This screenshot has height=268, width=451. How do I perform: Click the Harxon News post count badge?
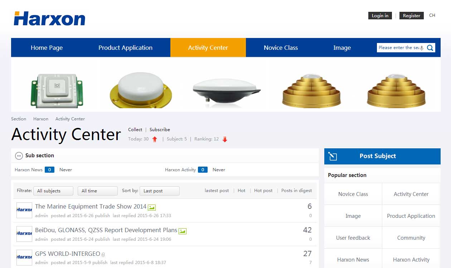click(49, 170)
